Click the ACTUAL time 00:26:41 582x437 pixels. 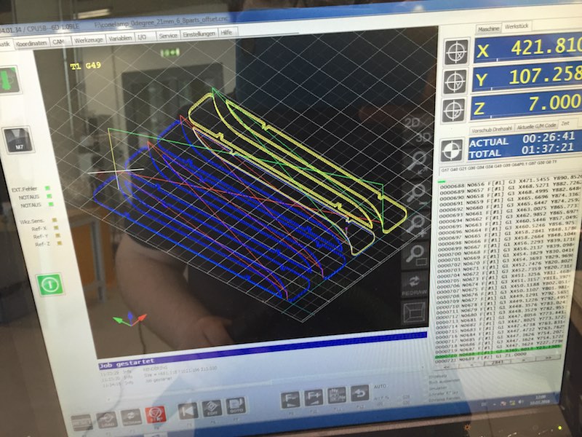549,138
